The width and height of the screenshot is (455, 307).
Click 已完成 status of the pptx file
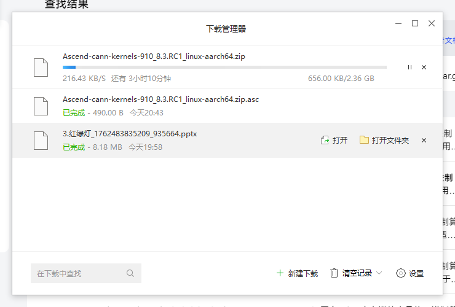tap(74, 147)
